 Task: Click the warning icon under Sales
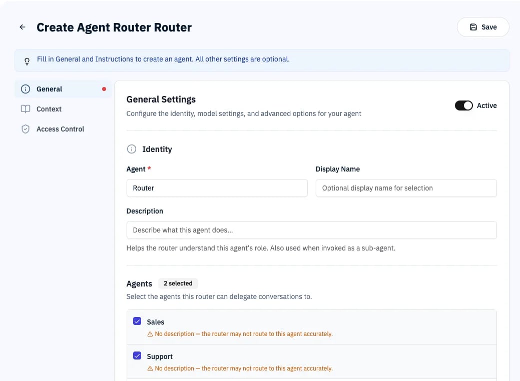150,334
